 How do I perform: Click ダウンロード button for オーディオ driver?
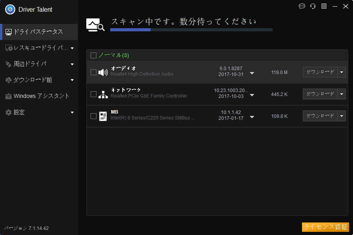tap(320, 72)
